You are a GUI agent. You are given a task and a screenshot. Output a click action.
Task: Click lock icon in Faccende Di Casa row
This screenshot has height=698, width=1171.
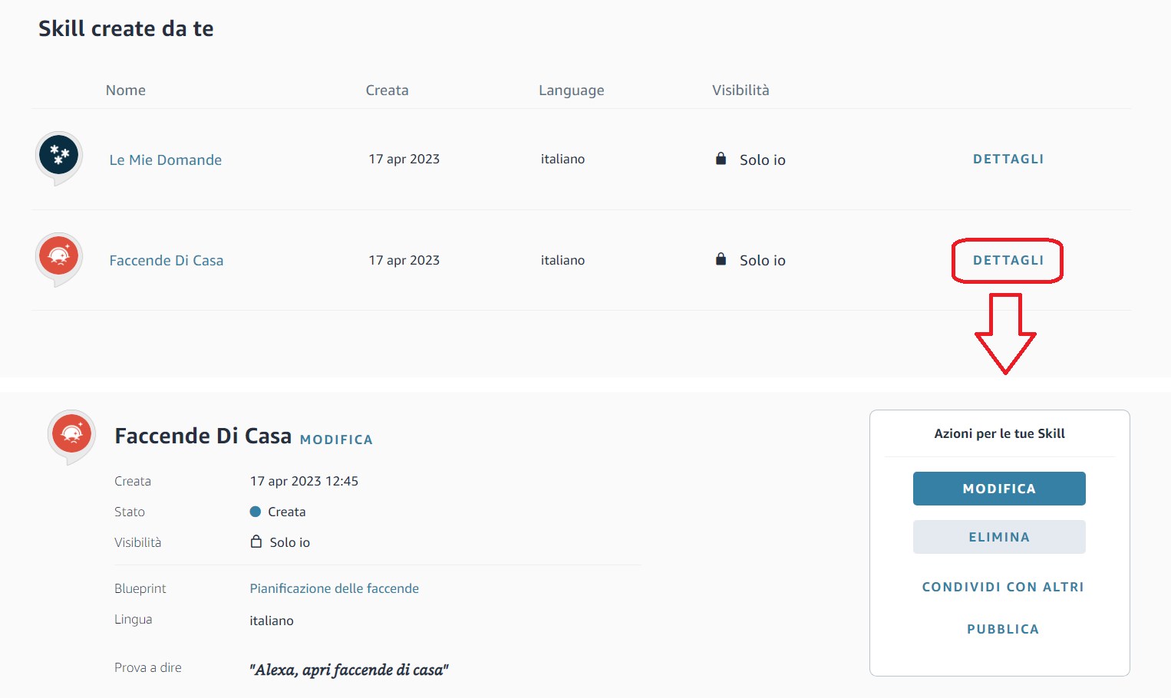[721, 259]
